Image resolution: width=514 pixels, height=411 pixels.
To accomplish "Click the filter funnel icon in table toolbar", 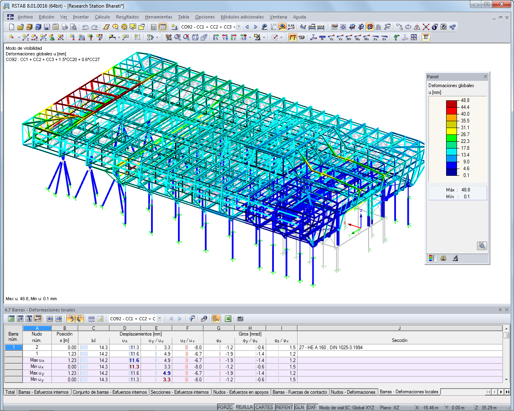I will tap(192, 319).
